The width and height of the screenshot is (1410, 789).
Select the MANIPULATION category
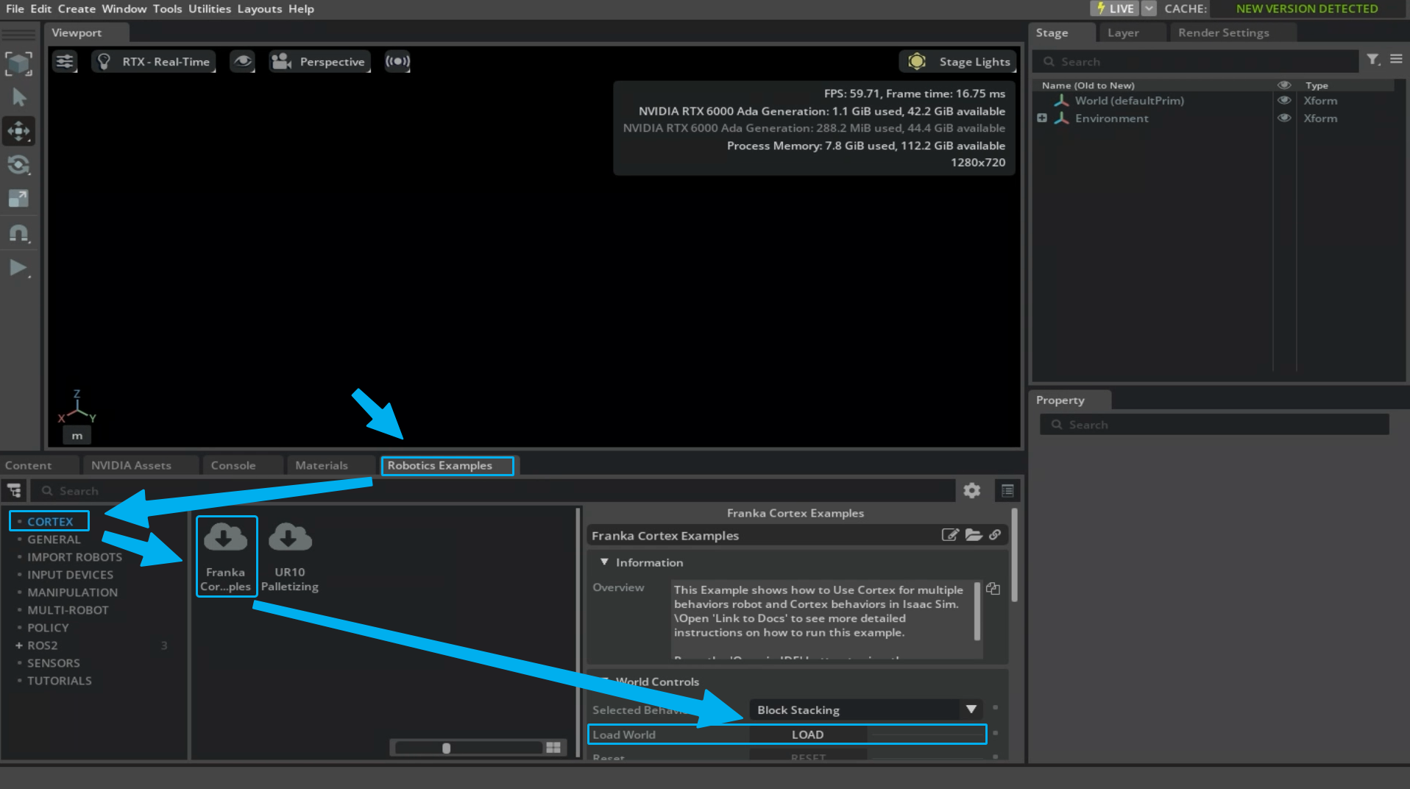click(x=72, y=592)
